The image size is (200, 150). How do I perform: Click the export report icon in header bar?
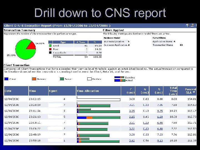click(x=187, y=25)
